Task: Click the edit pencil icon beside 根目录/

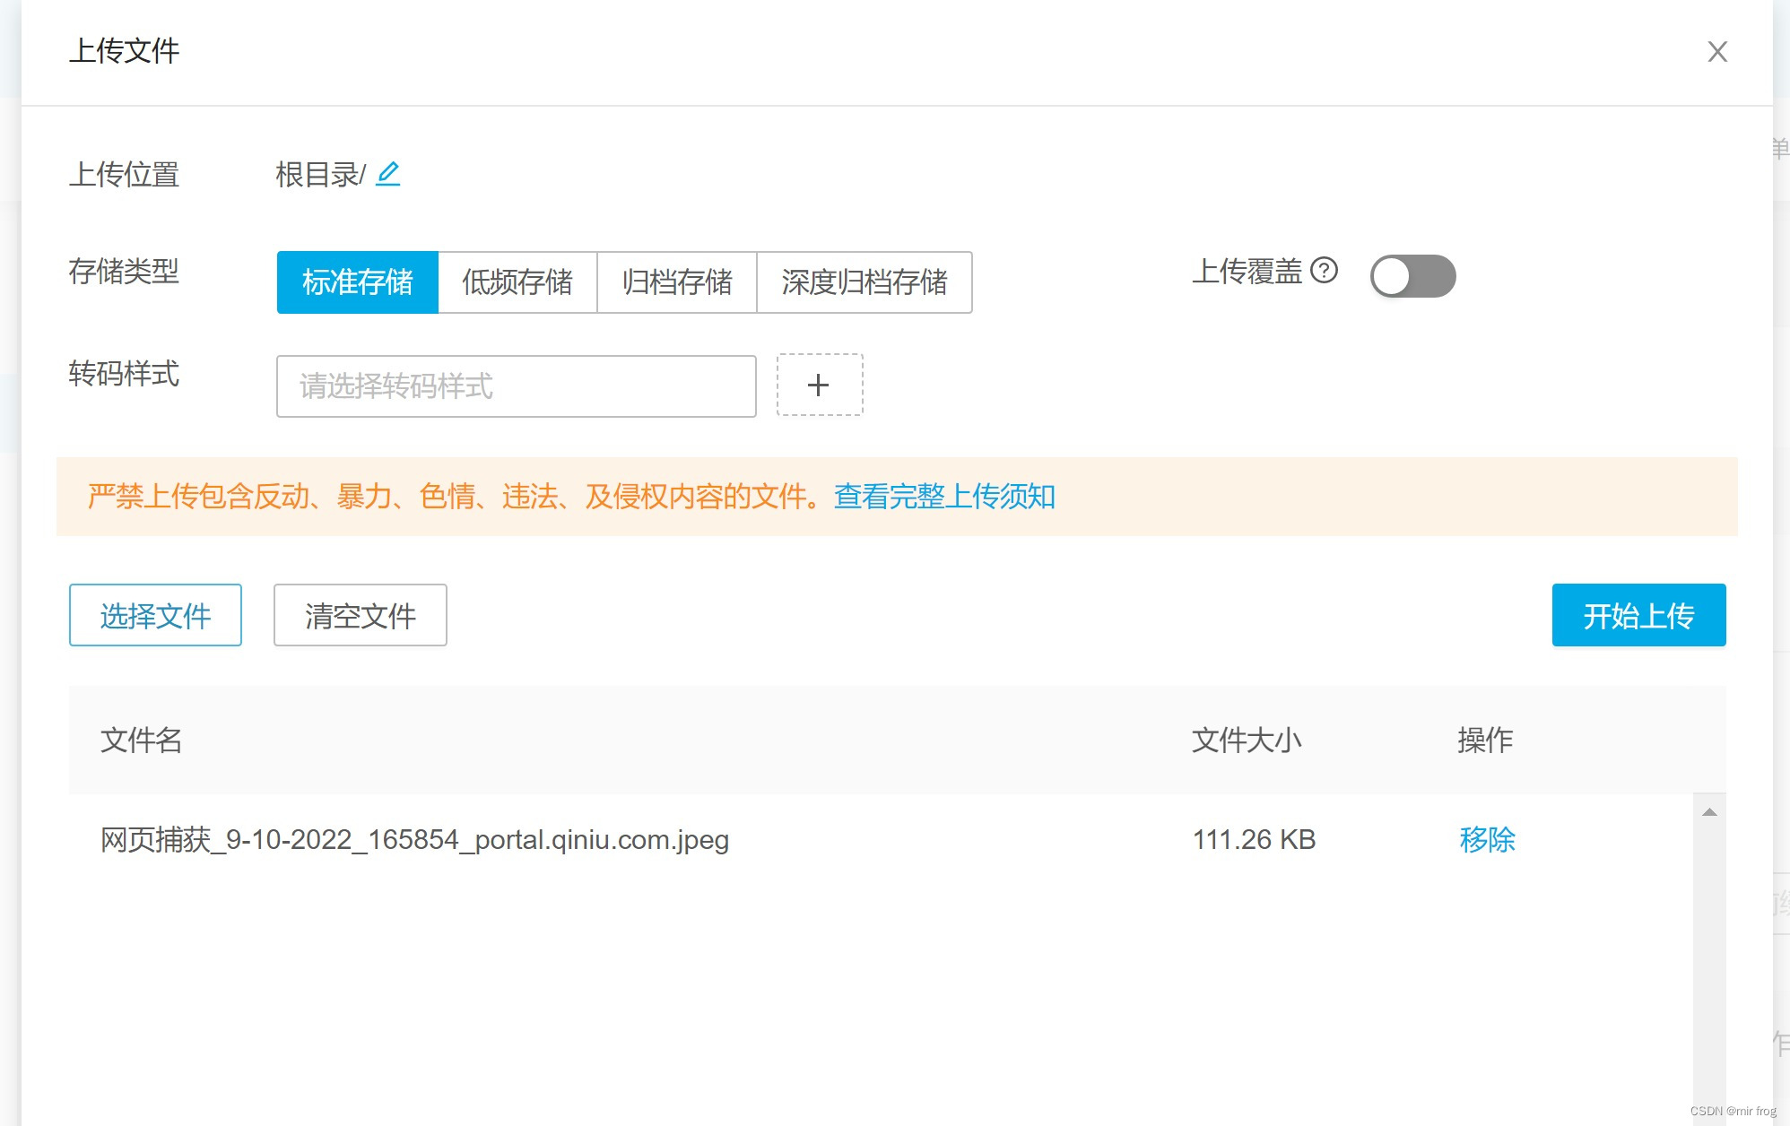Action: pos(387,173)
